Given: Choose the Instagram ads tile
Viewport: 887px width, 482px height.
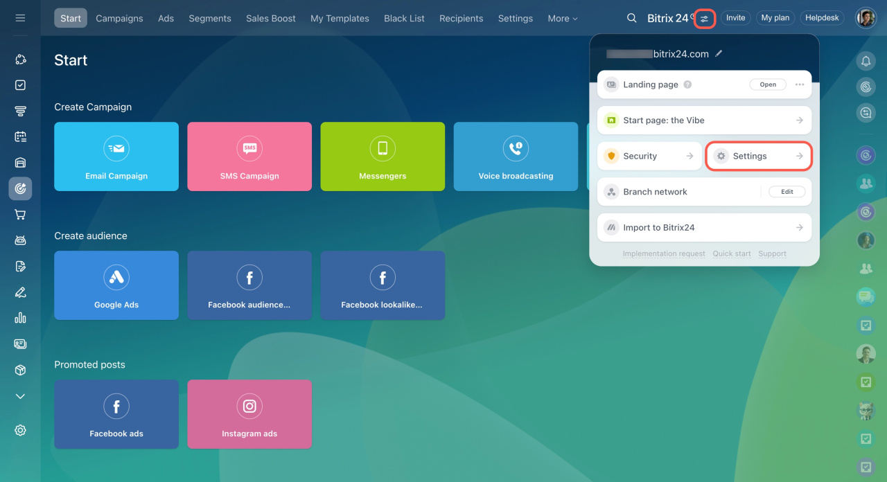Looking at the screenshot, I should pyautogui.click(x=249, y=414).
